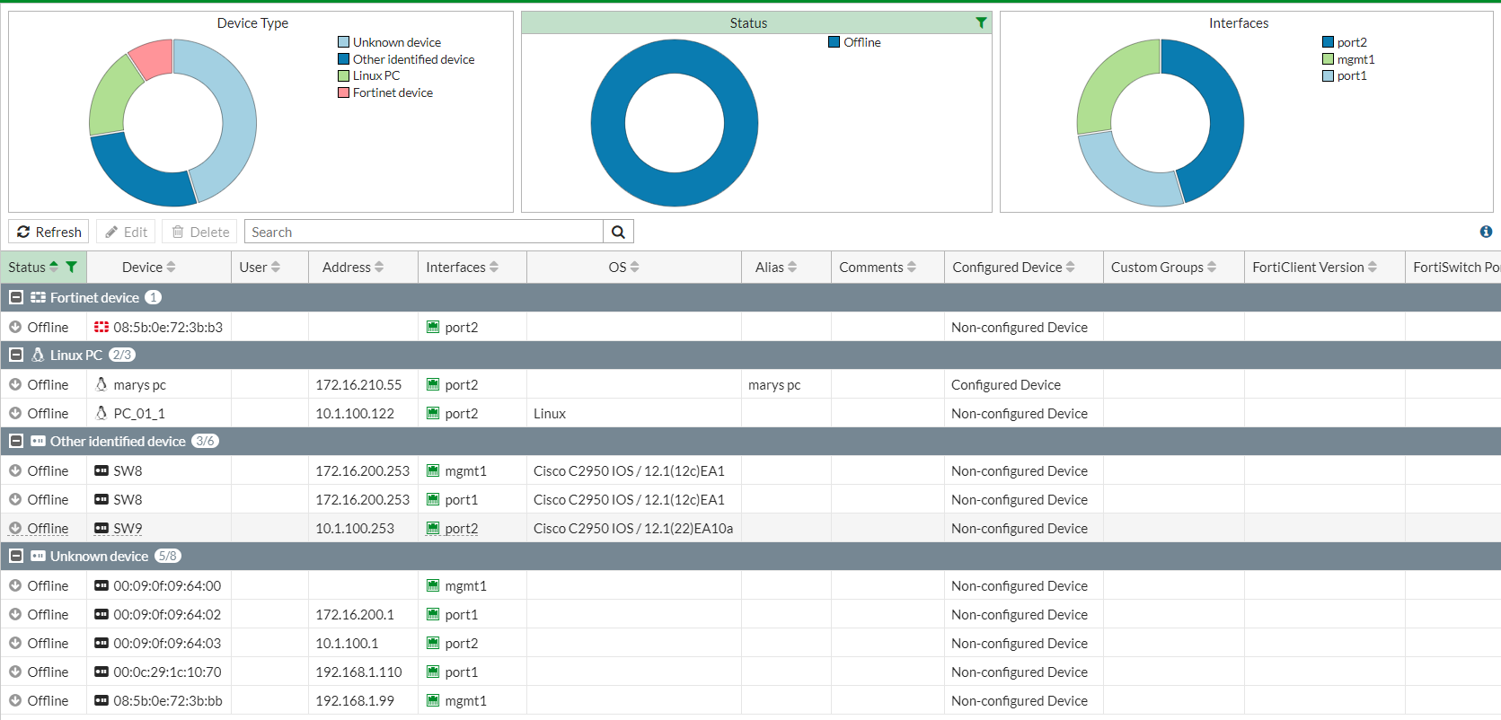Collapse the Fortinet device group
The width and height of the screenshot is (1501, 720).
click(16, 297)
